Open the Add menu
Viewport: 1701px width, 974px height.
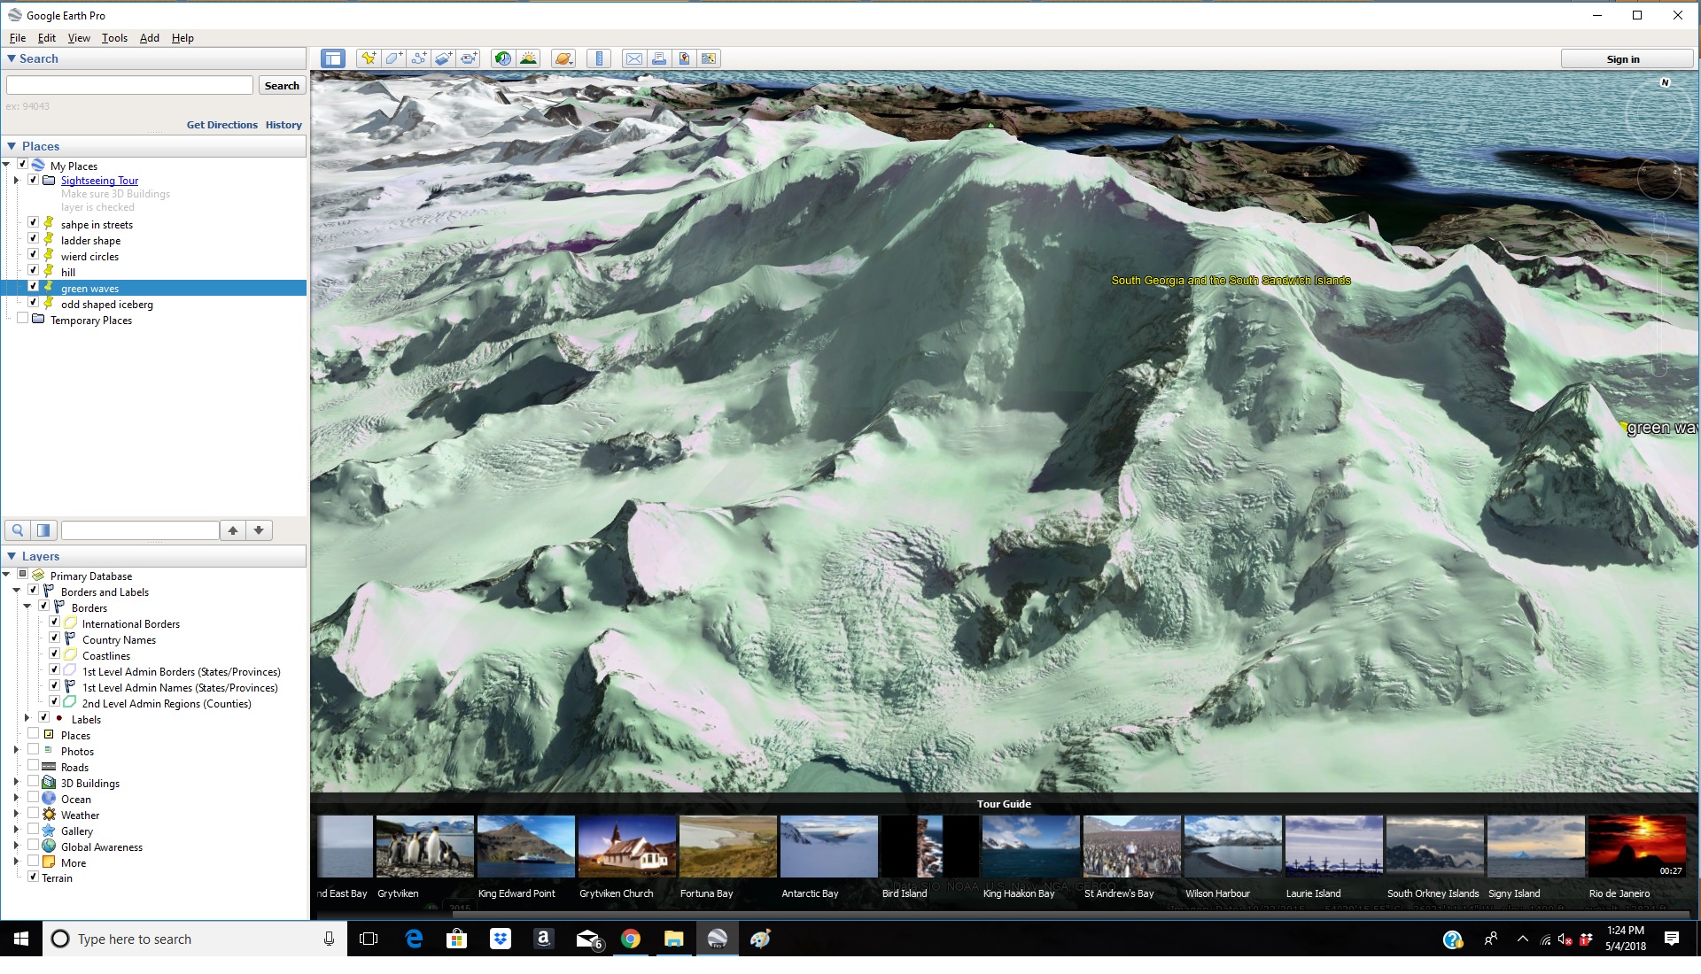[150, 38]
